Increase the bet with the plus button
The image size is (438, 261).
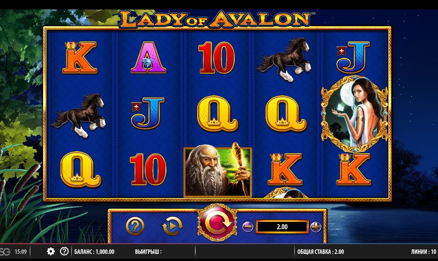click(316, 227)
